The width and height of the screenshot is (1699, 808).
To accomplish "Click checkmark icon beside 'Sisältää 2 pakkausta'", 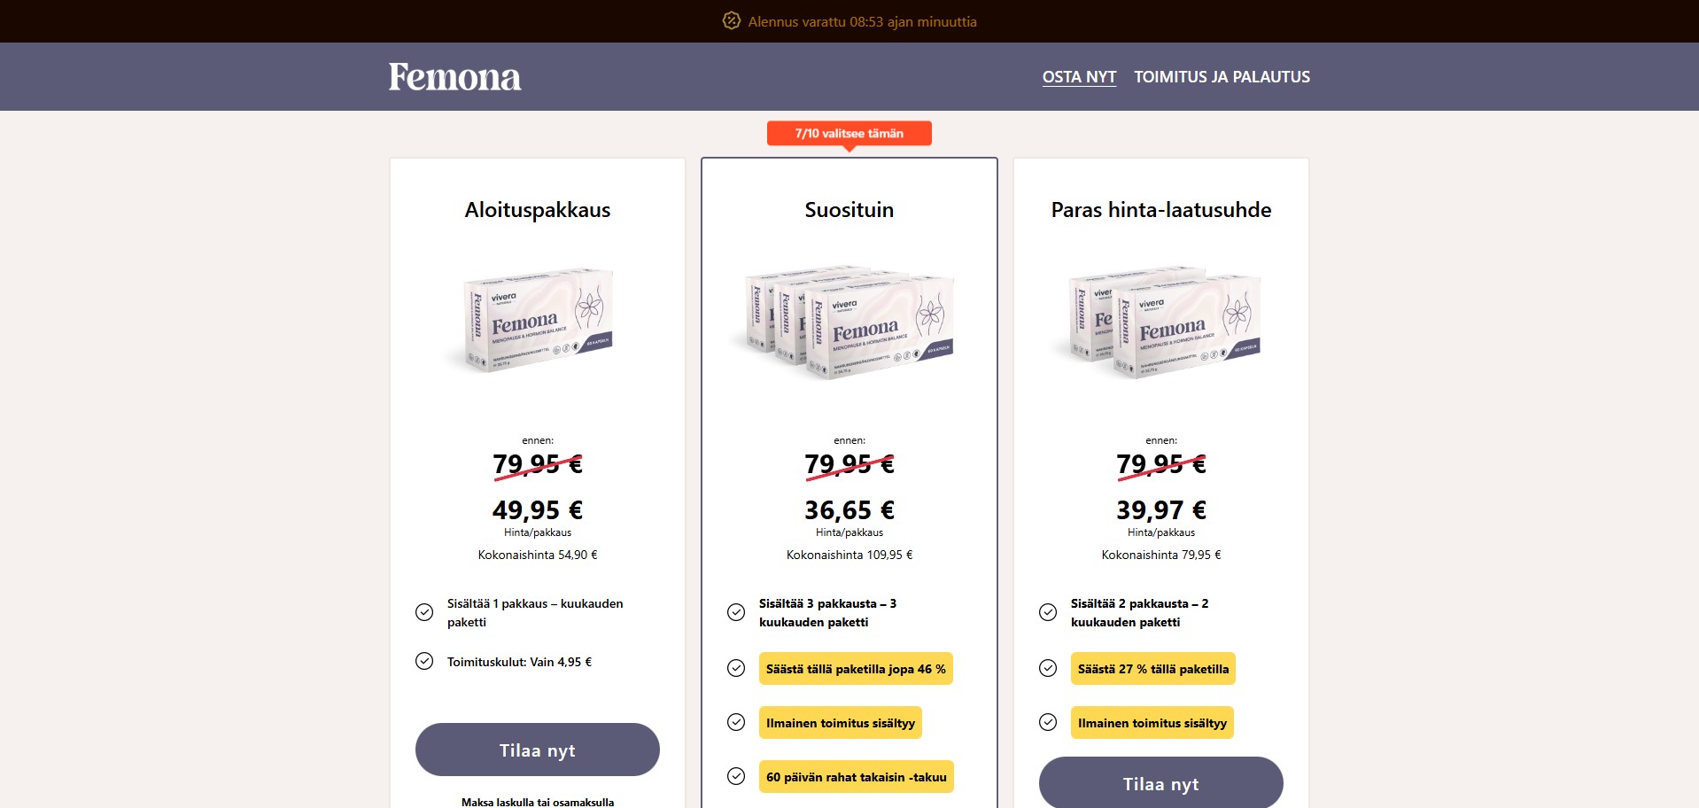I will [1048, 612].
